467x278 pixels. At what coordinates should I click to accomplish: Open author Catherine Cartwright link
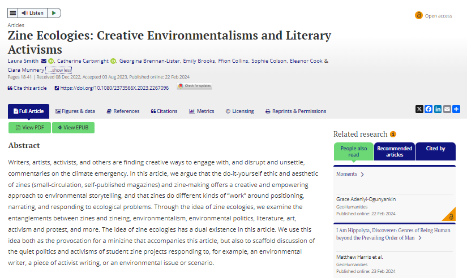[83, 60]
